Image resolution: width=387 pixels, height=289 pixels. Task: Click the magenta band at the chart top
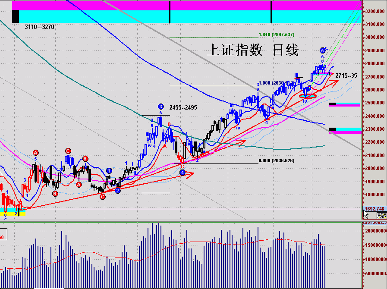[186, 5]
